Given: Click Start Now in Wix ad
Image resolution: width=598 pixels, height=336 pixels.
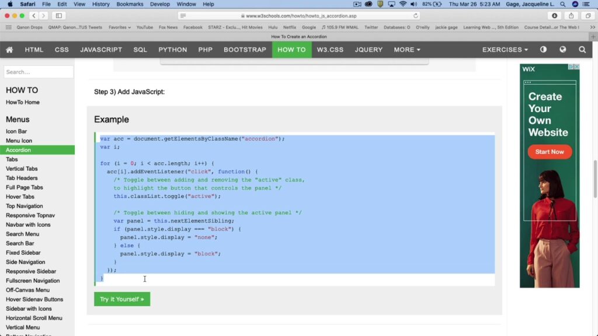Looking at the screenshot, I should tap(550, 152).
